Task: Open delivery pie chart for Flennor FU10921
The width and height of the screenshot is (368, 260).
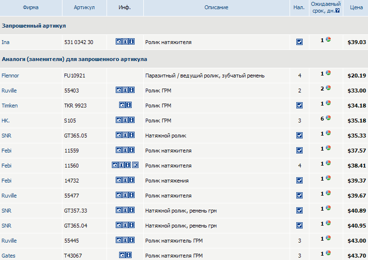Action: tap(328, 73)
